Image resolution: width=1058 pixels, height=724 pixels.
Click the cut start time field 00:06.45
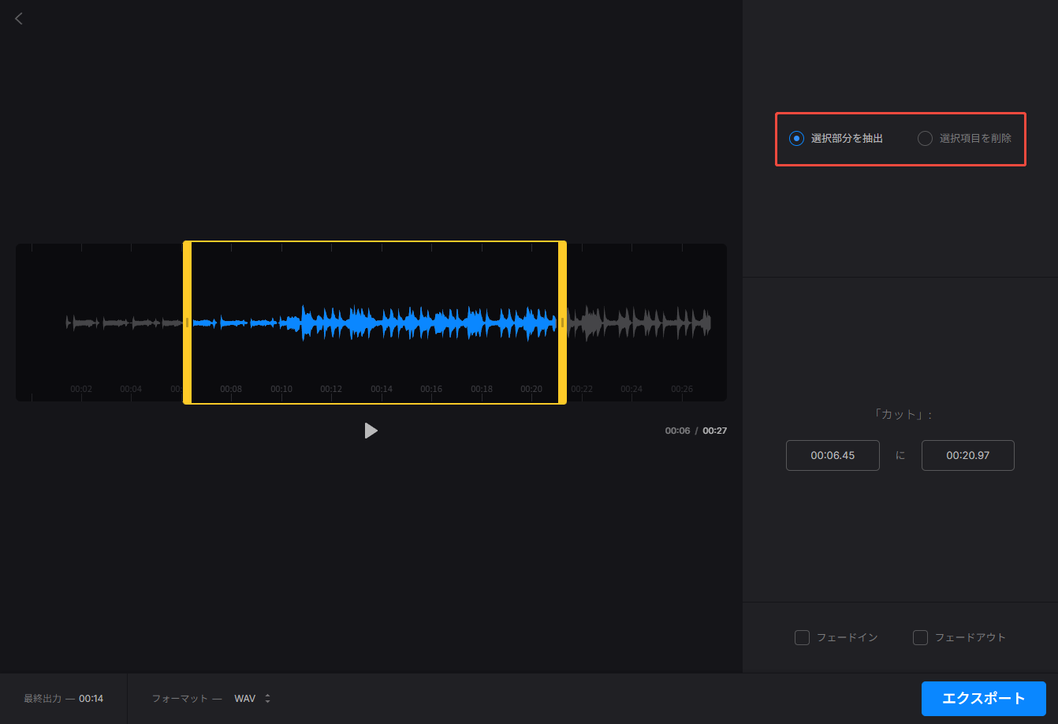833,456
